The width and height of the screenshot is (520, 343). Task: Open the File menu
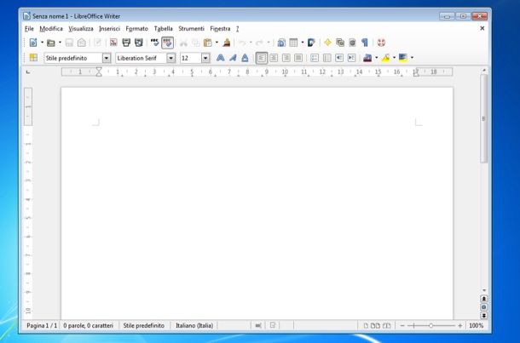pos(29,29)
